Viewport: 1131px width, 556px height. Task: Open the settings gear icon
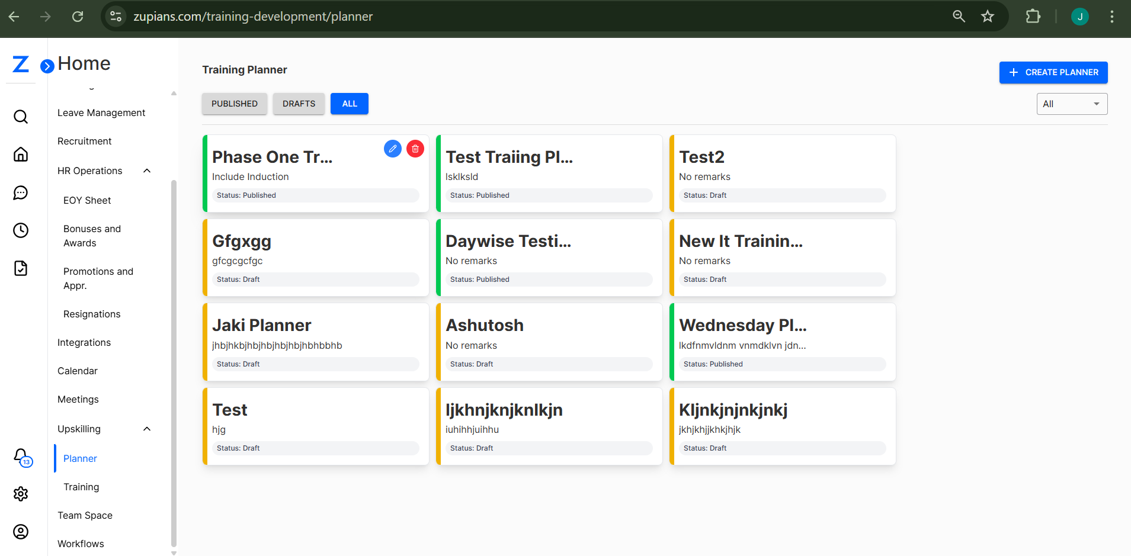[21, 493]
